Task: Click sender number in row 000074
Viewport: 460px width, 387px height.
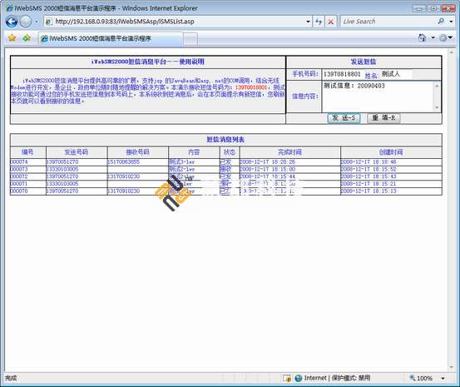Action: (62, 162)
